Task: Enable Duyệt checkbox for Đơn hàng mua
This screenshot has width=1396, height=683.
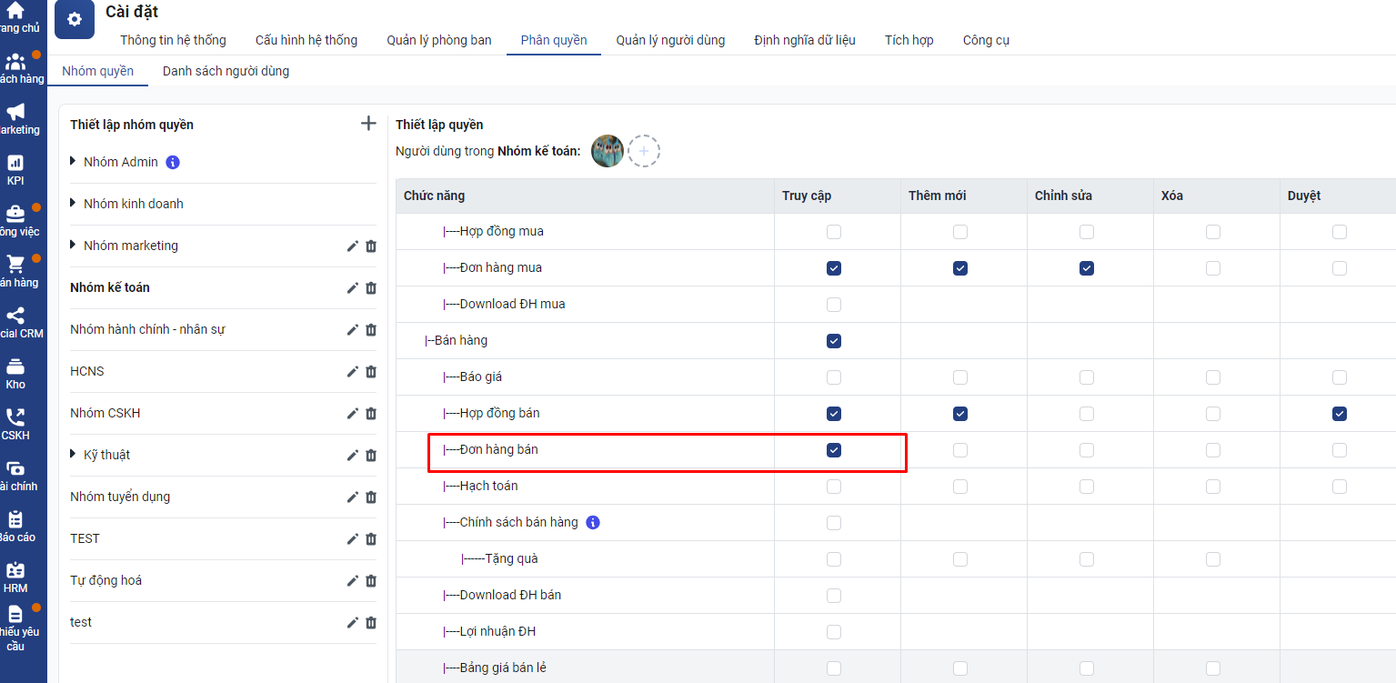Action: 1340,268
